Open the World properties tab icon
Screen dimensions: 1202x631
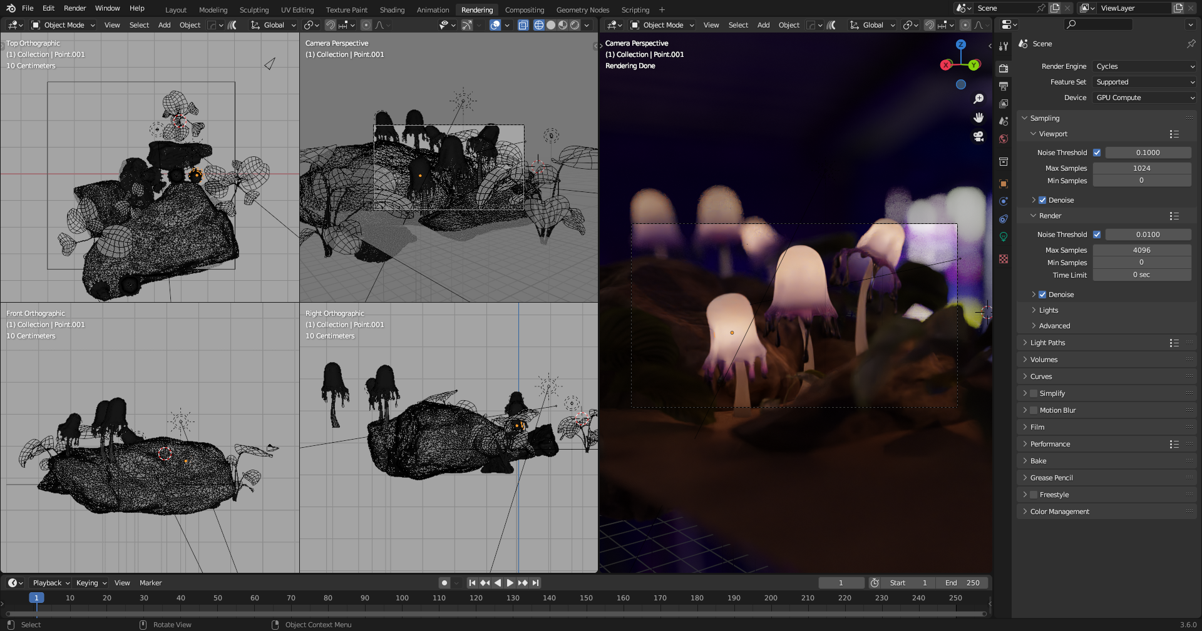tap(1004, 139)
